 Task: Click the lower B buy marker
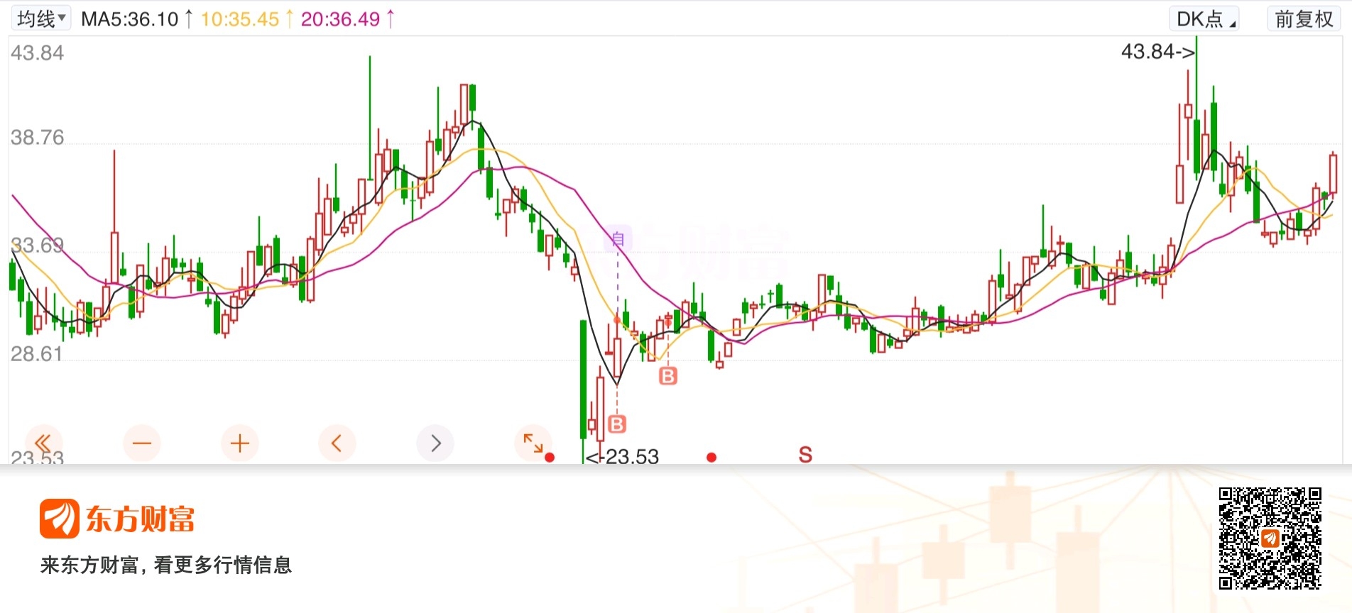[x=617, y=424]
